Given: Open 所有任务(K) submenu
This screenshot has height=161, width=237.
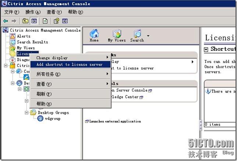Looking at the screenshot, I should point(70,74).
